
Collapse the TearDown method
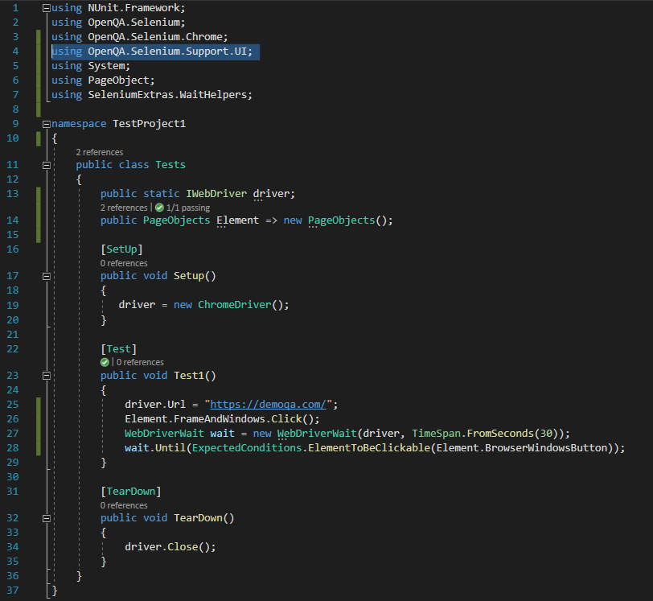tap(46, 517)
